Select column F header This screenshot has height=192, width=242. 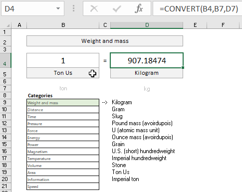click(x=223, y=25)
